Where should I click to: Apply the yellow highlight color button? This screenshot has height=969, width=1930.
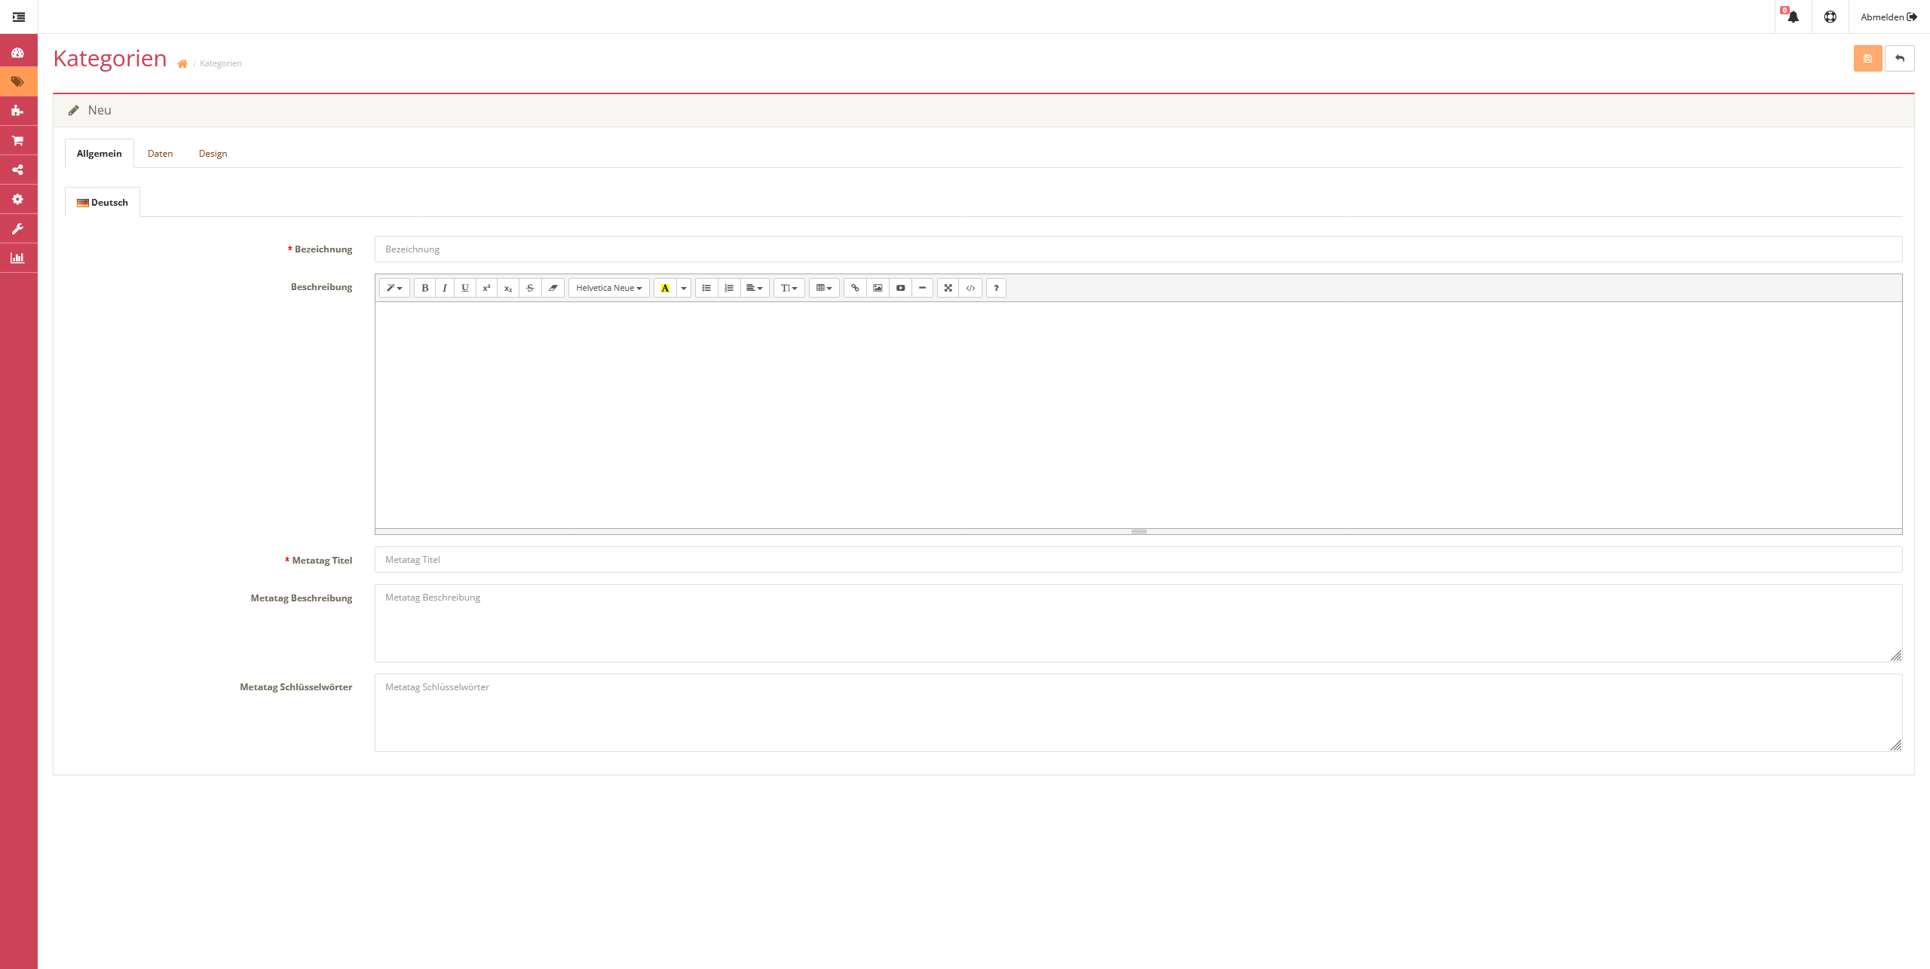(665, 288)
